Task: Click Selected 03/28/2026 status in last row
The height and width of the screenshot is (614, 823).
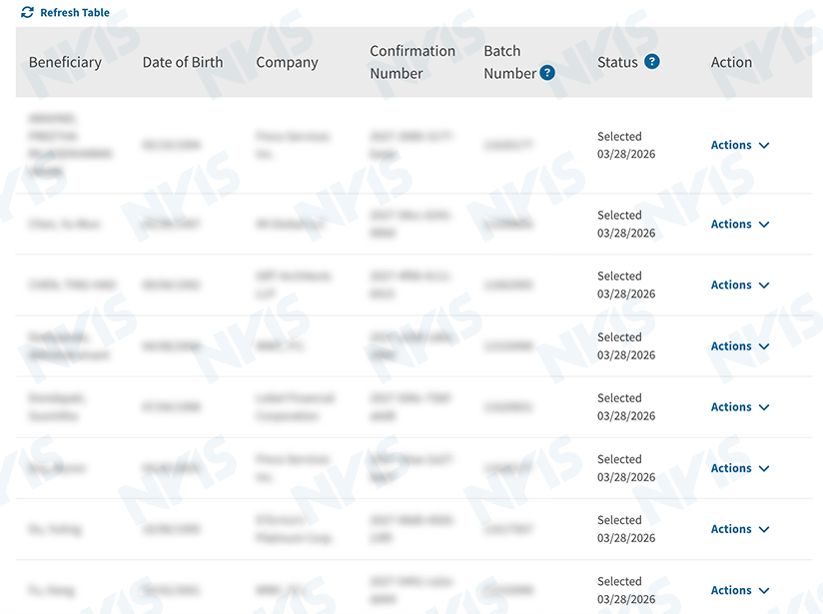Action: point(626,590)
